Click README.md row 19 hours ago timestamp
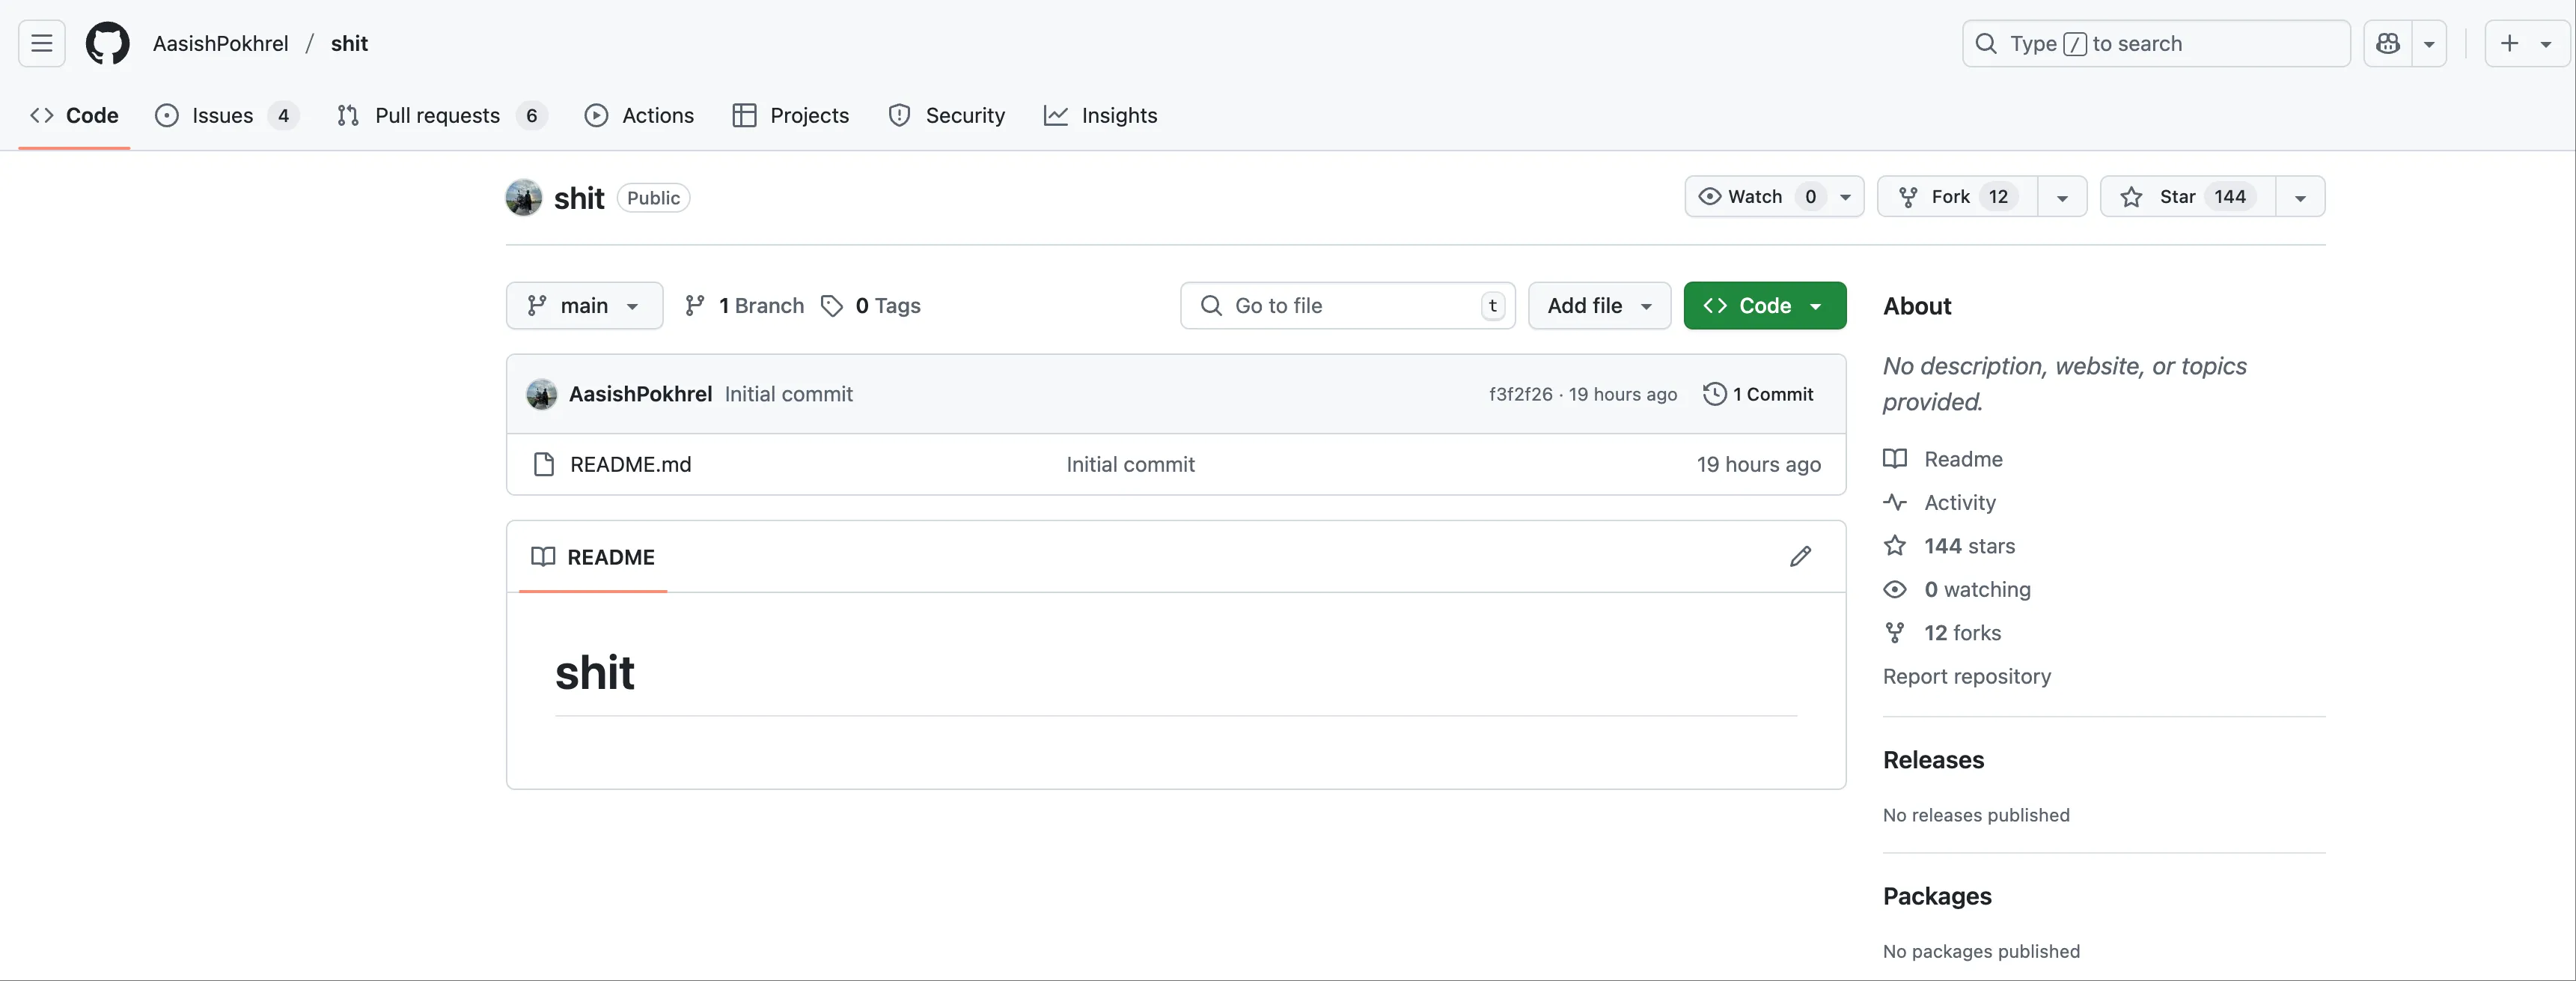This screenshot has height=981, width=2576. [1758, 464]
